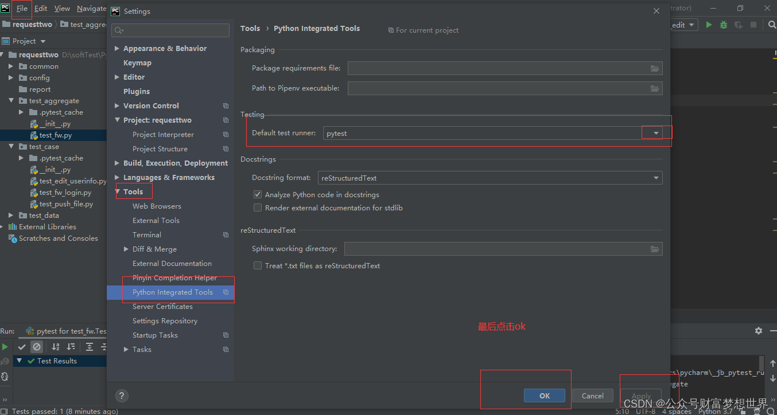This screenshot has width=777, height=415.
Task: Select Plugins settings page
Action: point(137,91)
